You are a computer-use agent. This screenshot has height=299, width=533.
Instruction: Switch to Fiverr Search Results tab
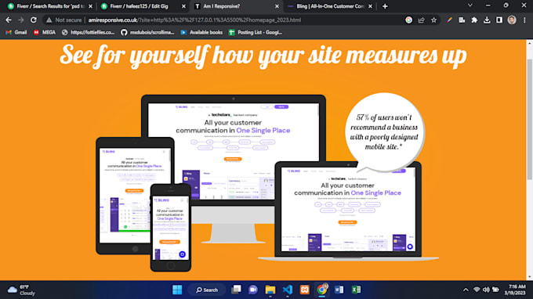[x=50, y=6]
